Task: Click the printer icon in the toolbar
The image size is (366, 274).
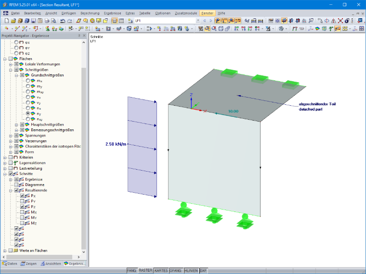Action: point(47,21)
